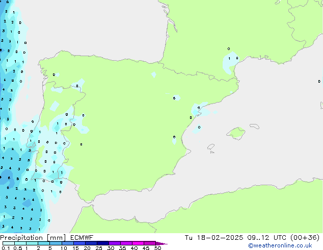Click the weatheronline.co.uk copyright link
The width and height of the screenshot is (323, 250).
click(280, 245)
